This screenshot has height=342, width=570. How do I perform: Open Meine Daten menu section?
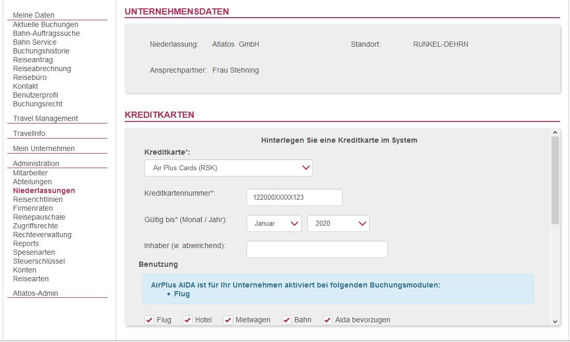coord(34,15)
